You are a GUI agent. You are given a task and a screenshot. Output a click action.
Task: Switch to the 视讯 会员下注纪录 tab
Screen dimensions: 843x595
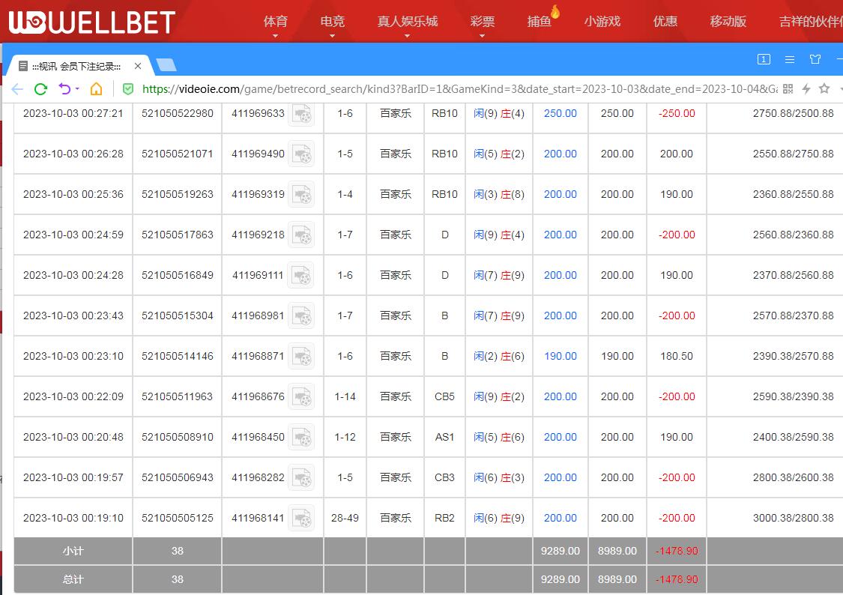point(75,66)
